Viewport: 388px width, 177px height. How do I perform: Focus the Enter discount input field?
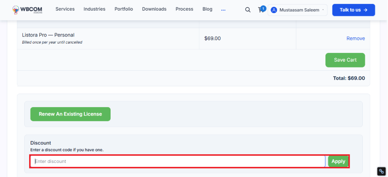pos(178,161)
